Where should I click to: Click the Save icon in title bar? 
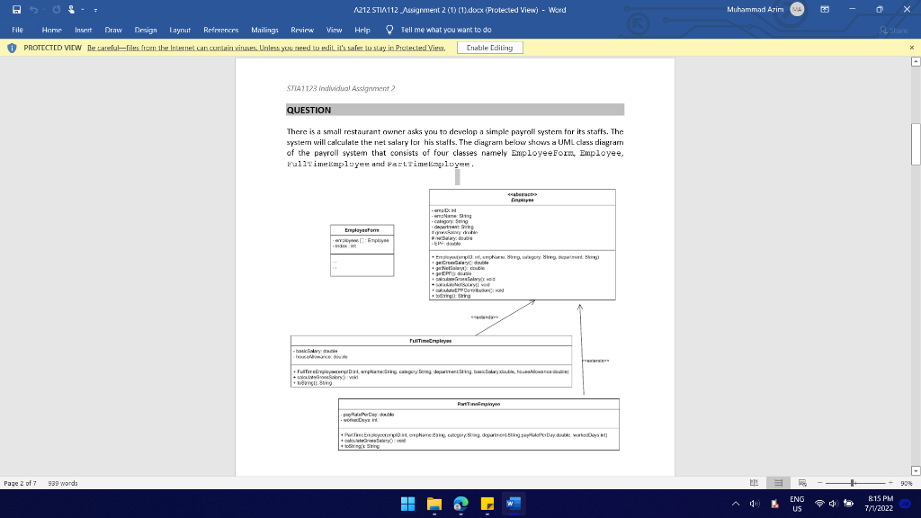[x=16, y=9]
